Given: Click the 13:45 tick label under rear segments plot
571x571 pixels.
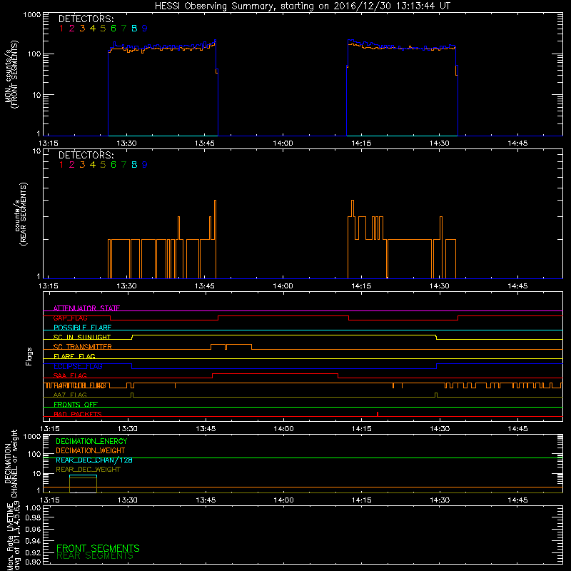Looking at the screenshot, I should click(205, 286).
